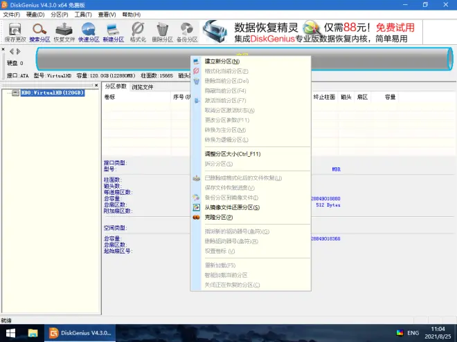457x342 pixels.
Task: Switch to the 浏览文件 tab
Action: point(142,86)
